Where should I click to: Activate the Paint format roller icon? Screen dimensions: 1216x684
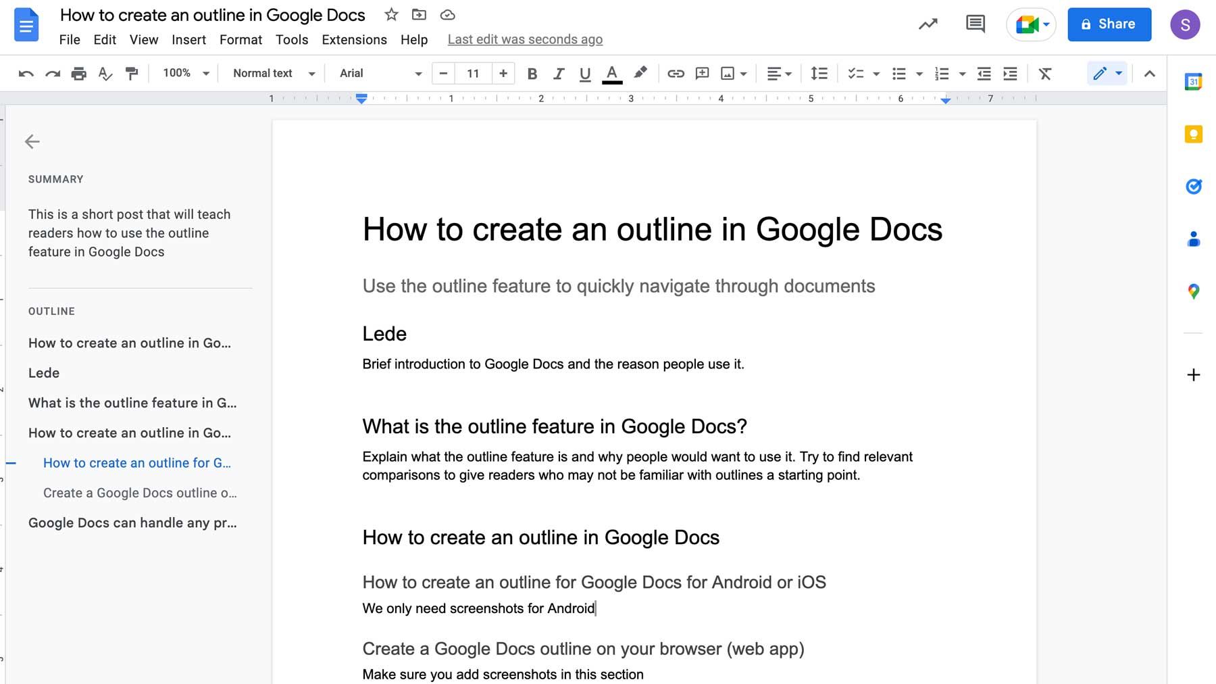point(132,74)
